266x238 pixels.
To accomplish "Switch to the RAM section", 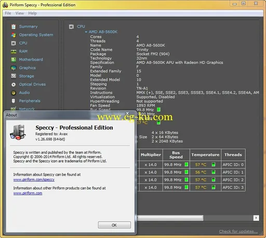I will [x=23, y=52].
